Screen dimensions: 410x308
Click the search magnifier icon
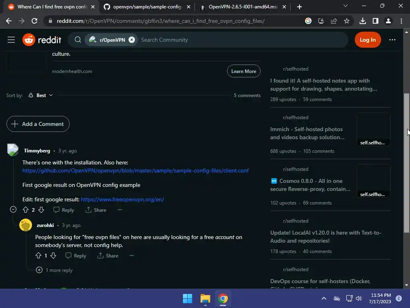pos(78,40)
